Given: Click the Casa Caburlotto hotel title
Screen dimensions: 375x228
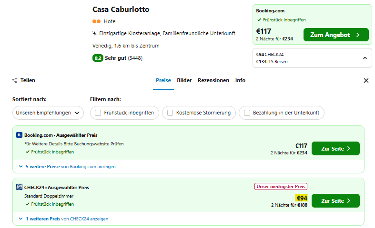Looking at the screenshot, I should (x=121, y=9).
